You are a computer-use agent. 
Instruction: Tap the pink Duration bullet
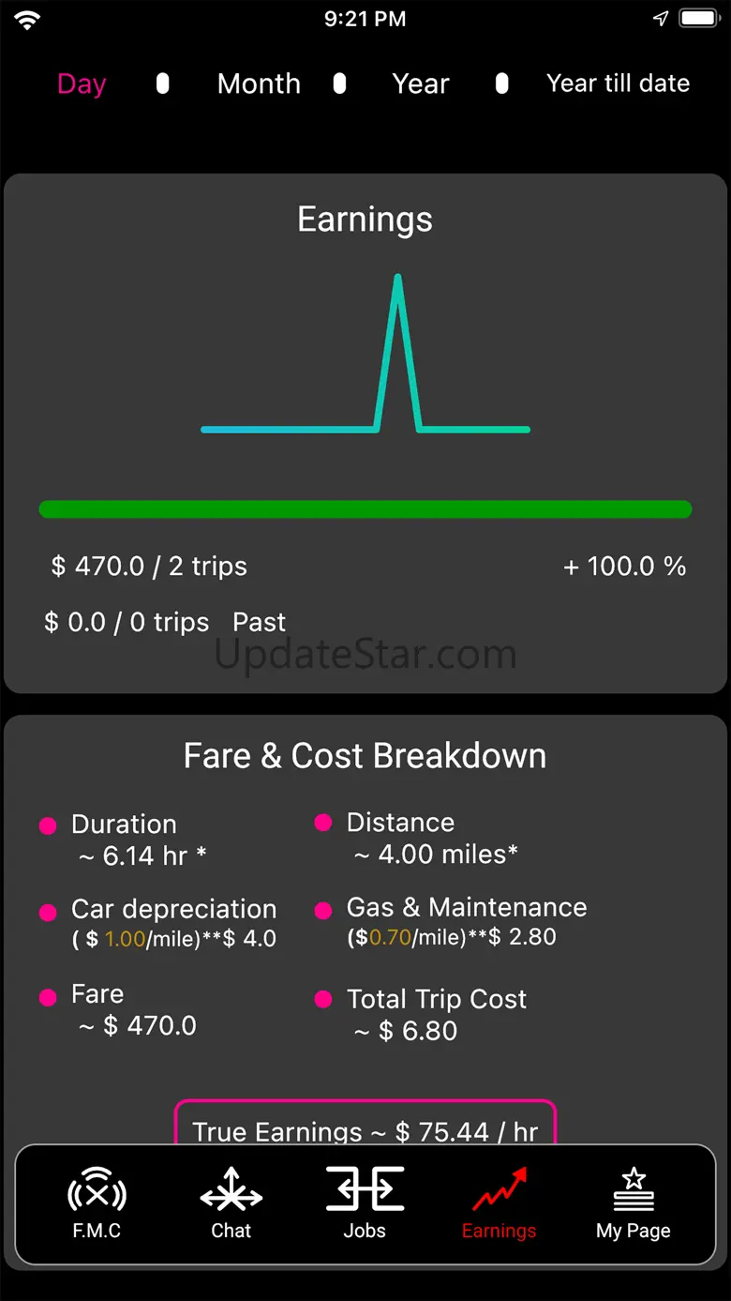pyautogui.click(x=48, y=825)
